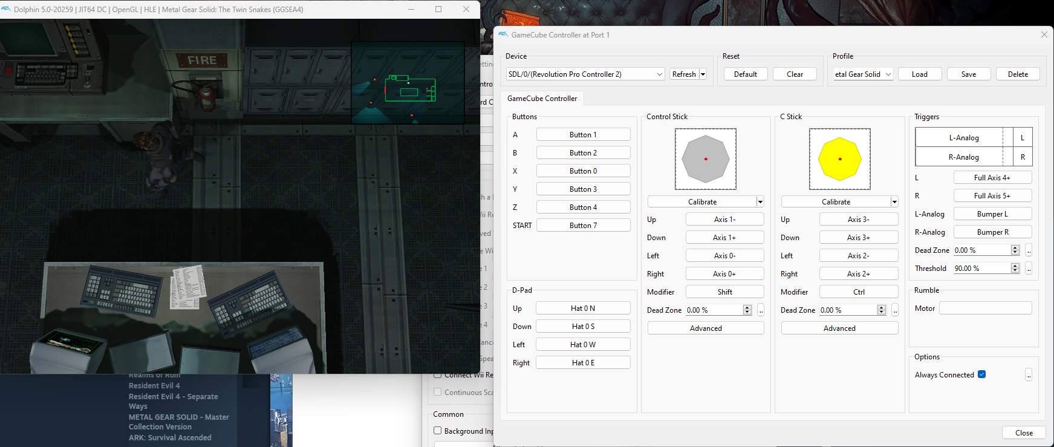Viewport: 1054px width, 447px height.
Task: Open the arrow menu beside the Refresh button
Action: pos(703,74)
